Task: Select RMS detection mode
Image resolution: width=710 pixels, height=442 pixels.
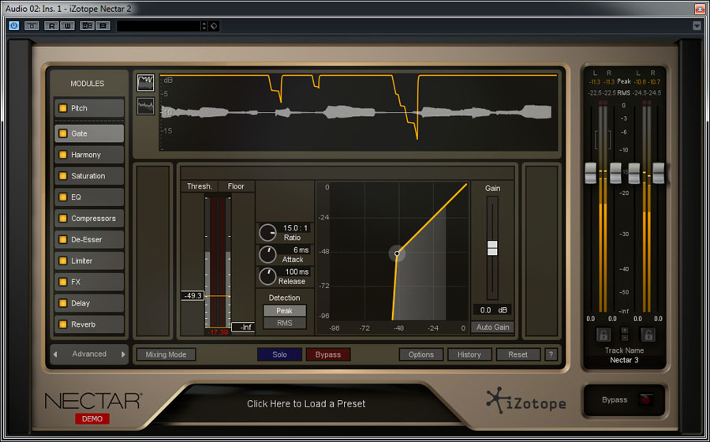Action: (x=285, y=323)
